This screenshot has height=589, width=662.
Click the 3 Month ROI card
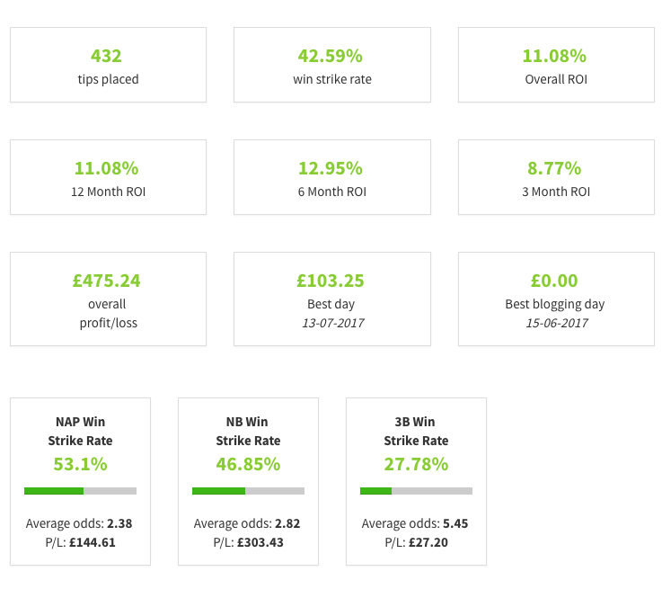coord(556,177)
